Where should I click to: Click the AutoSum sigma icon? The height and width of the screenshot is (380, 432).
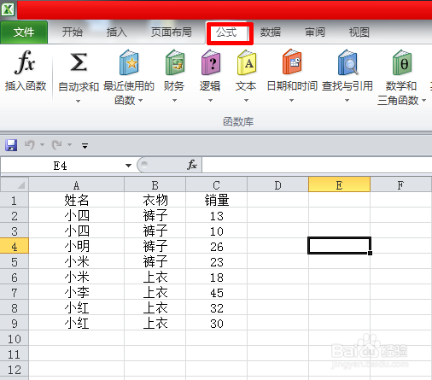(79, 62)
